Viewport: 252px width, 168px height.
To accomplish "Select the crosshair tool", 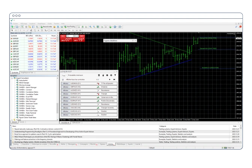I will click(x=16, y=30).
